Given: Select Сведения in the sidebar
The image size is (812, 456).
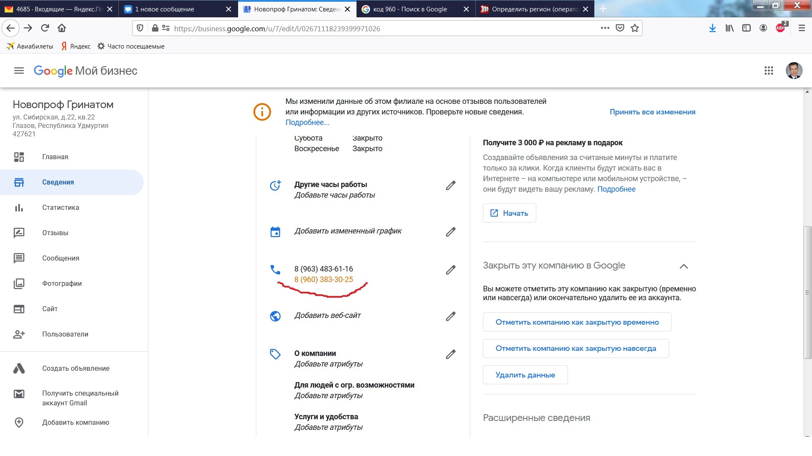Looking at the screenshot, I should click(x=72, y=182).
